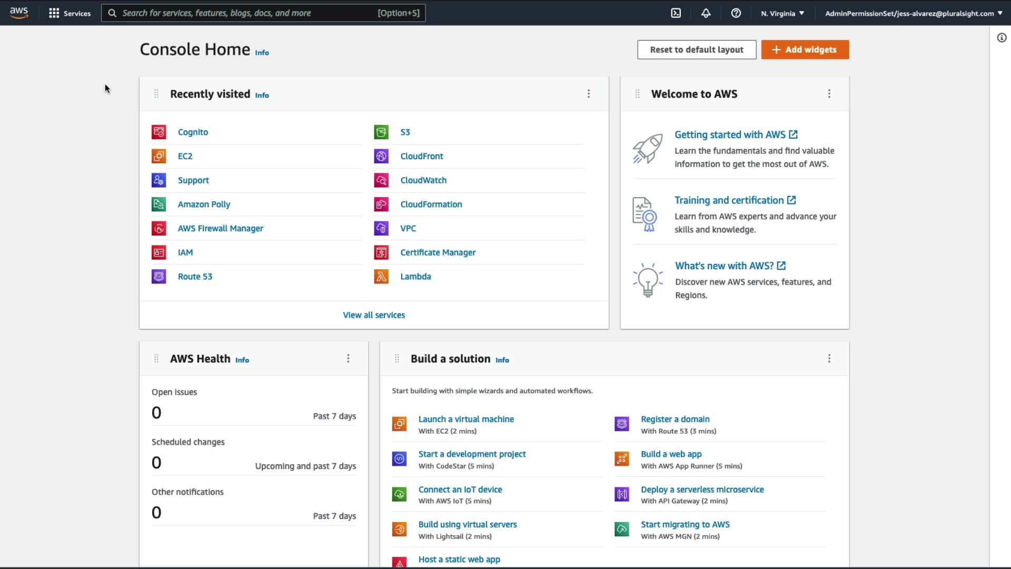
Task: Click the search services input field
Action: click(x=247, y=13)
